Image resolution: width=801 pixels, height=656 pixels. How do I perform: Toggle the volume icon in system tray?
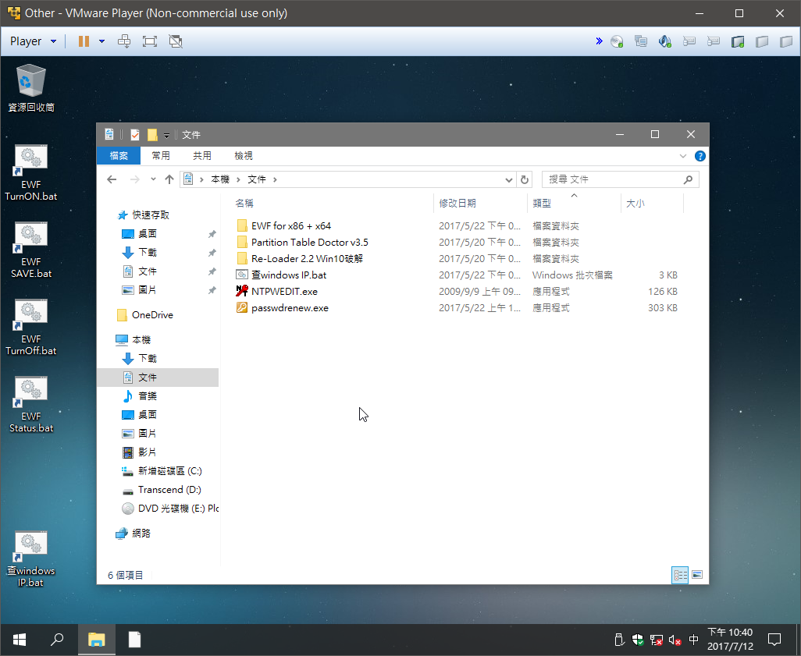tap(675, 640)
